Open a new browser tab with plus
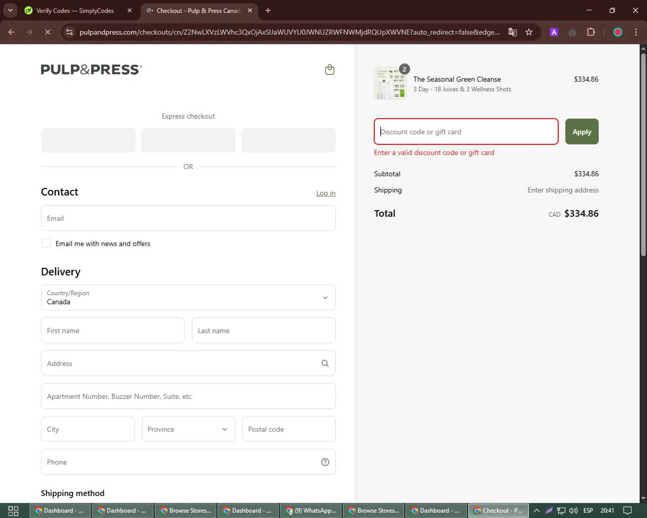Screen dimensions: 647x518 click(x=268, y=10)
